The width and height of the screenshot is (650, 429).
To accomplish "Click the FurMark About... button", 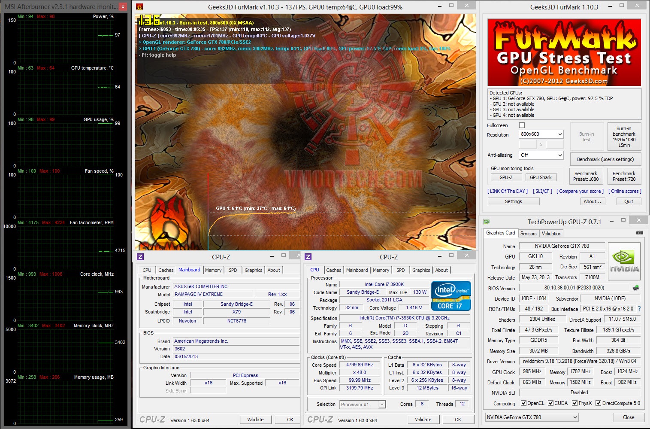I will (592, 201).
